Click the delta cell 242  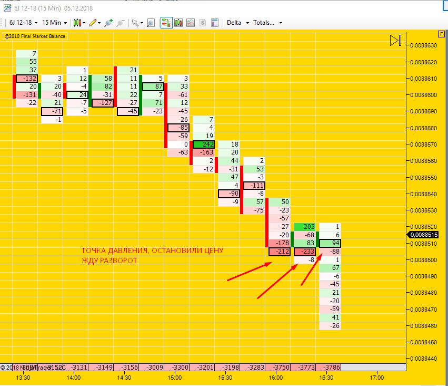[204, 144]
